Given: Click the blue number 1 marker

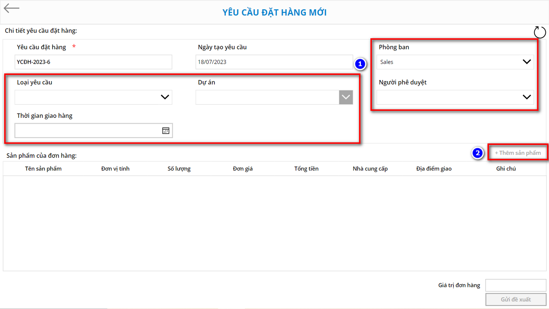Looking at the screenshot, I should (360, 64).
